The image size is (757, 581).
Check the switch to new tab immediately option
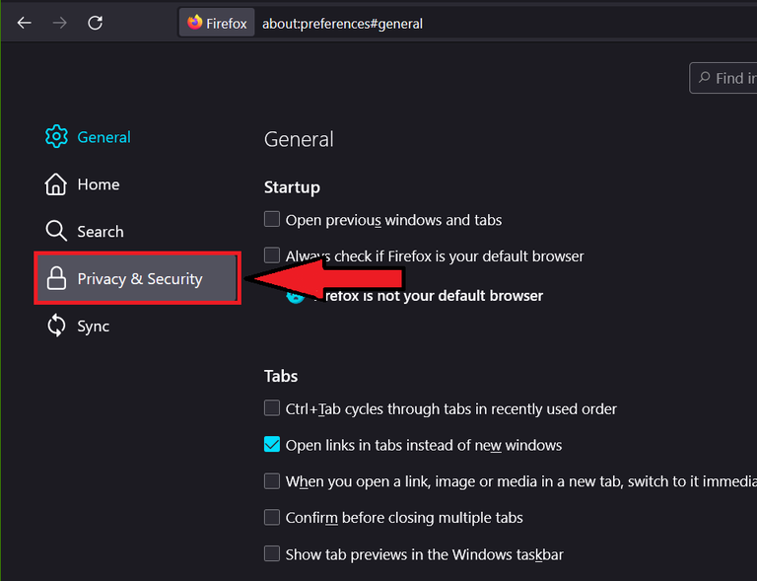[272, 481]
